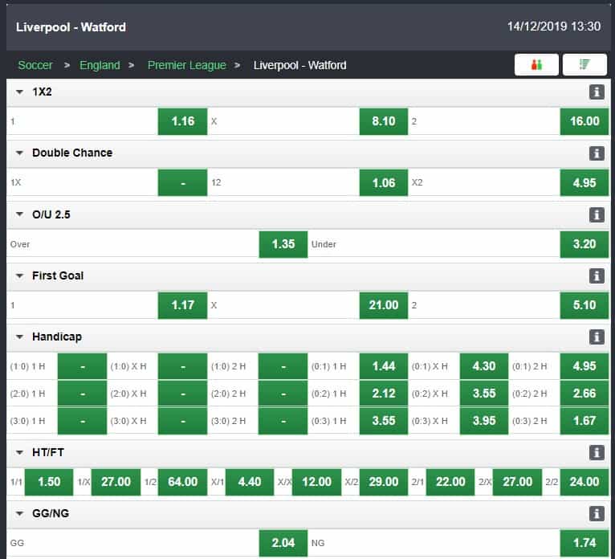Collapse the Handicap section
The width and height of the screenshot is (615, 559).
(x=19, y=337)
